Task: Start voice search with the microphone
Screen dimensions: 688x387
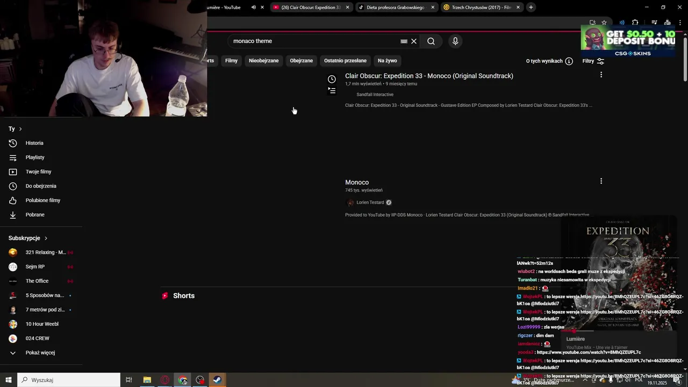Action: (455, 41)
